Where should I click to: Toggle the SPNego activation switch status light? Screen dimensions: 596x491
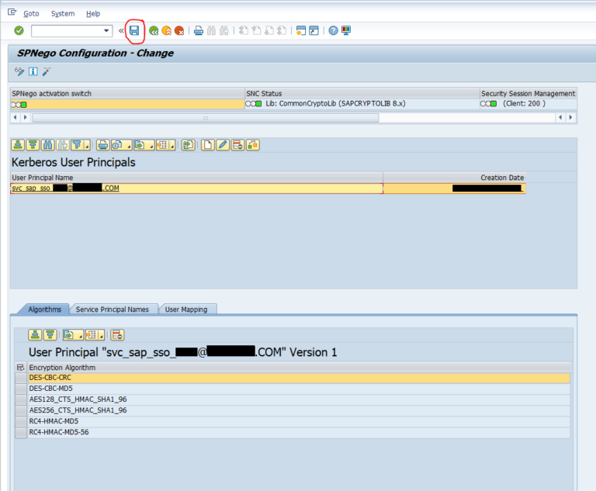tap(19, 105)
